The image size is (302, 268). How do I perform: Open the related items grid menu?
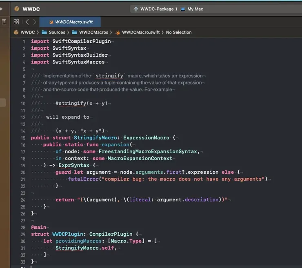[x=16, y=22]
